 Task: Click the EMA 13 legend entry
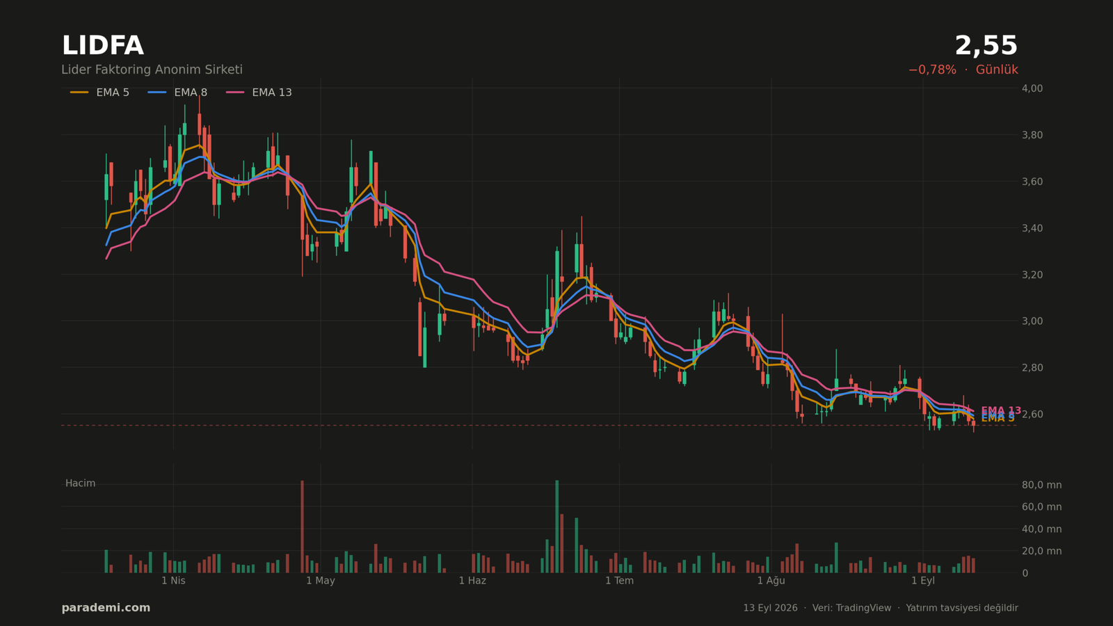259,93
